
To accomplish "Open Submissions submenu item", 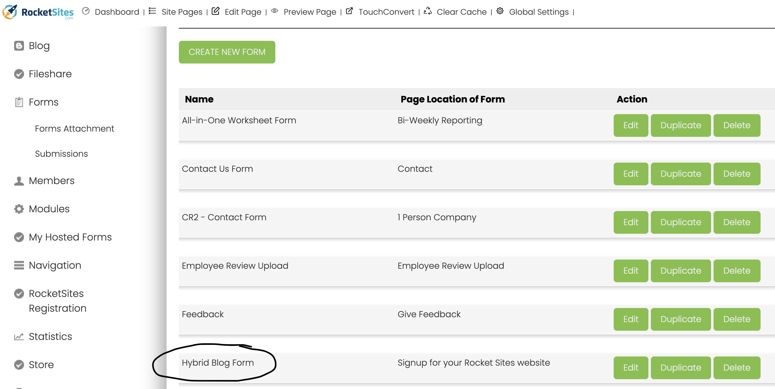I will [x=61, y=154].
